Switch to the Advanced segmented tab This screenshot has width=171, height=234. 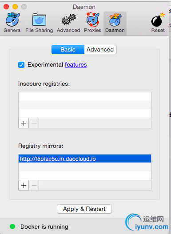(100, 50)
